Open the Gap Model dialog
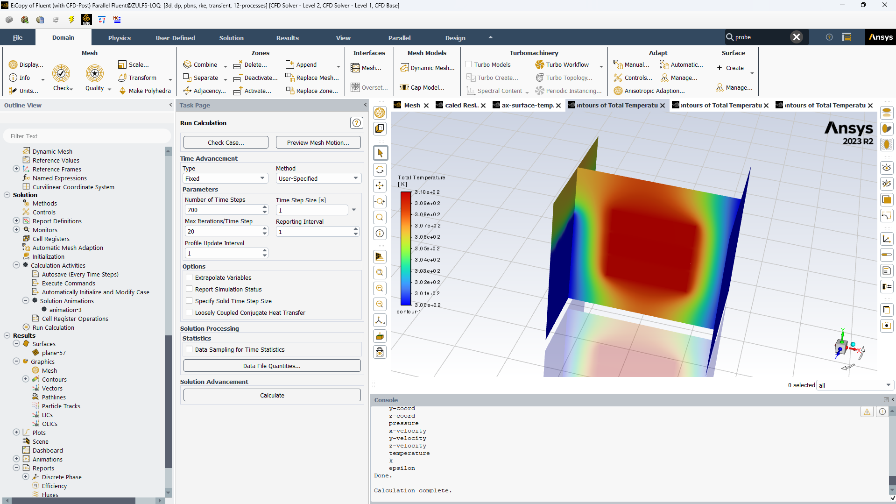 tap(422, 88)
